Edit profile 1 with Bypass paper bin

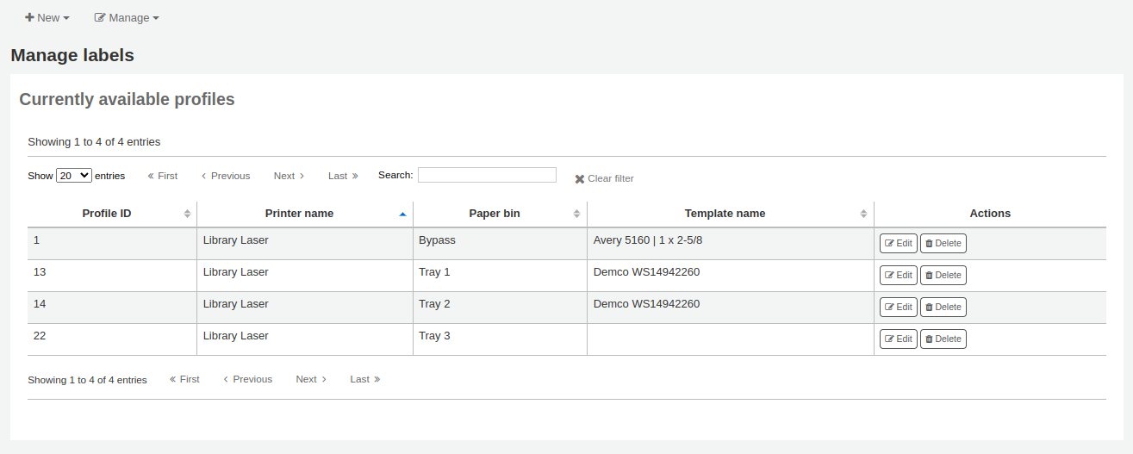pos(898,244)
